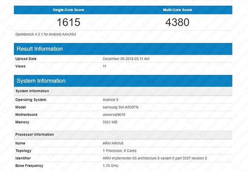Select the 1.74 GHz value
This screenshot has height=171, width=248.
110,165
